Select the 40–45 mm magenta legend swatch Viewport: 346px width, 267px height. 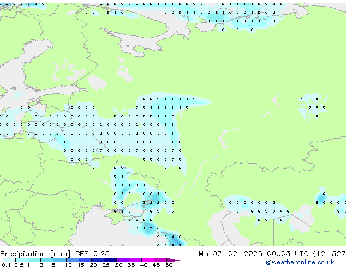[x=148, y=260]
